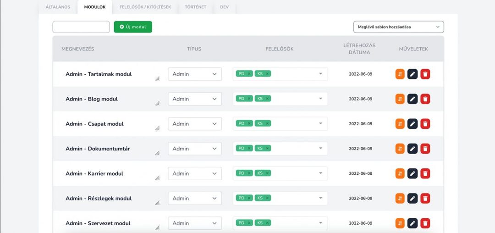Remove PD tag from Blog modul row
Screen dimensions: 495x233
click(x=249, y=99)
